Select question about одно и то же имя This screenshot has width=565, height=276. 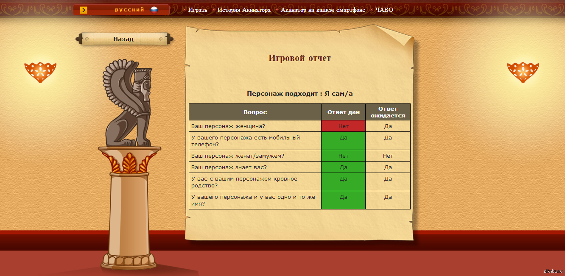point(255,200)
